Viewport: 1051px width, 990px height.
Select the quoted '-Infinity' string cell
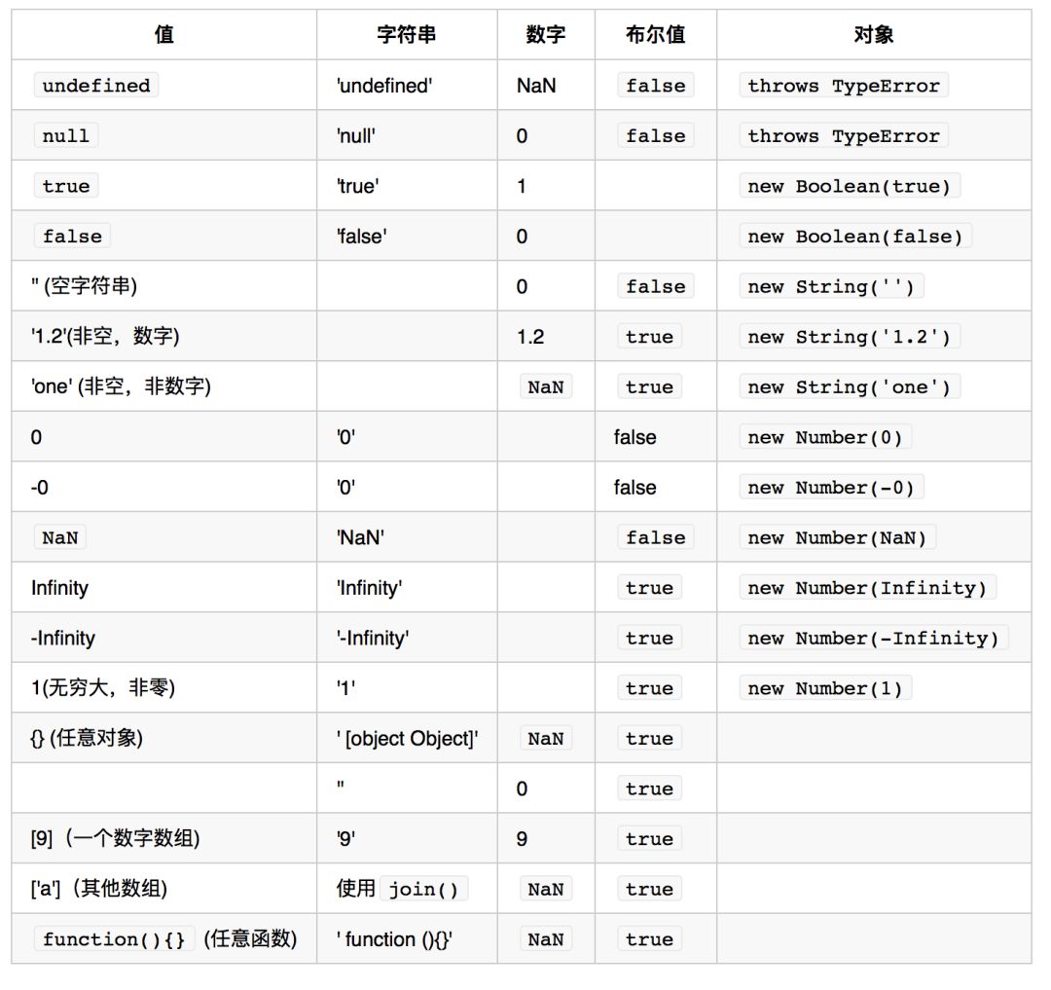(x=373, y=639)
